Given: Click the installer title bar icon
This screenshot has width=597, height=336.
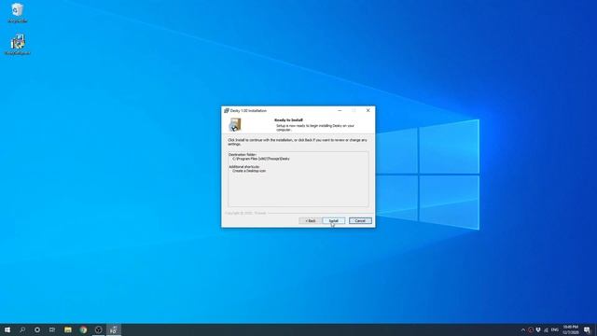Looking at the screenshot, I should tap(226, 110).
